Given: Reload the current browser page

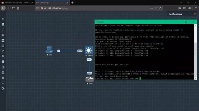Looking at the screenshot, I should 13,8.
